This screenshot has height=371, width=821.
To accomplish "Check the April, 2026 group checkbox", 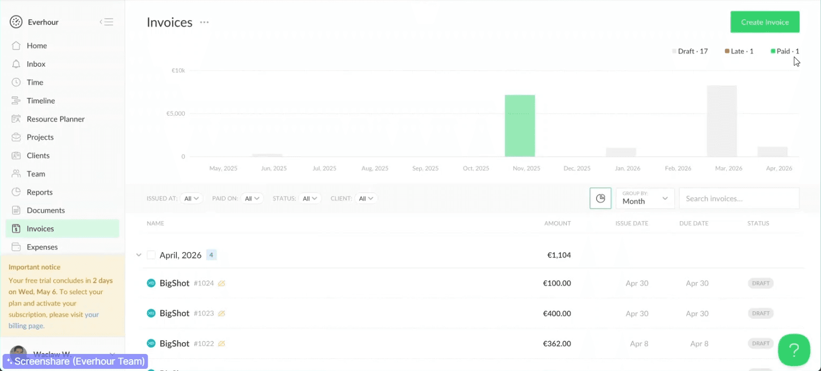I will coord(151,255).
